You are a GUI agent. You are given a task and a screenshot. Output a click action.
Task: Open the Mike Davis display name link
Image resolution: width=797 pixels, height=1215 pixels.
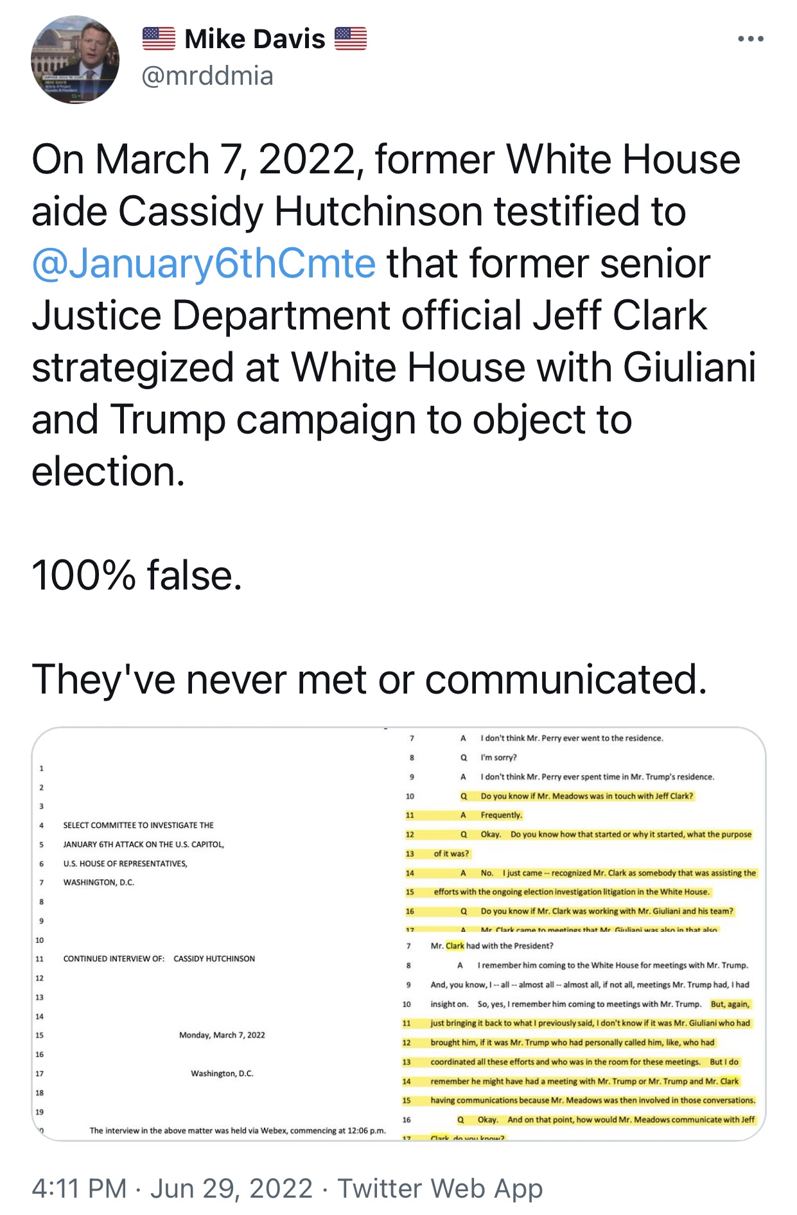(x=254, y=39)
